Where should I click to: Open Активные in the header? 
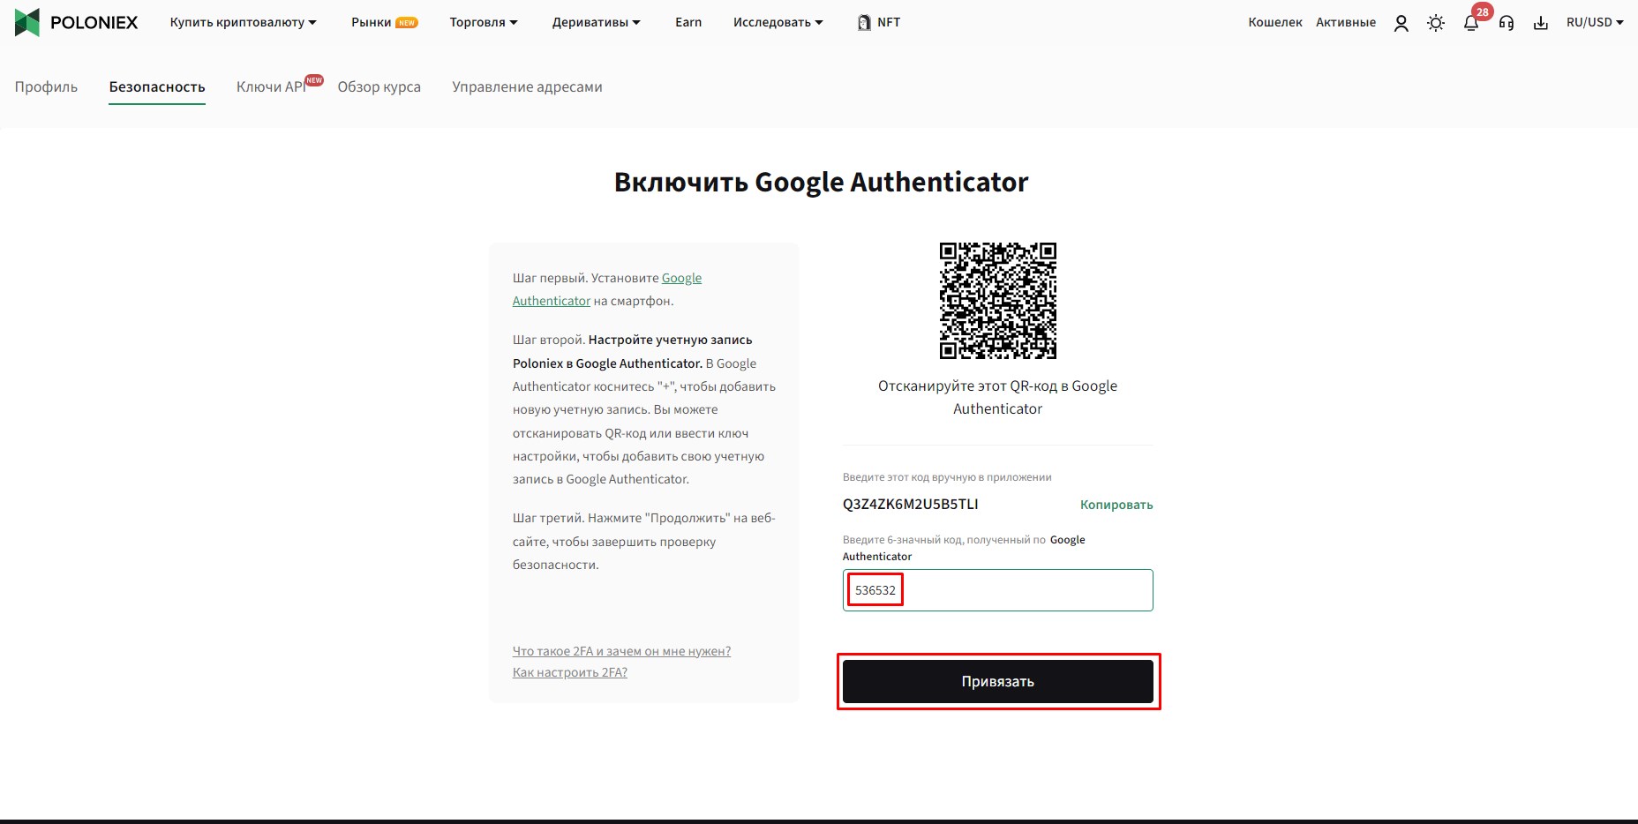click(x=1346, y=22)
